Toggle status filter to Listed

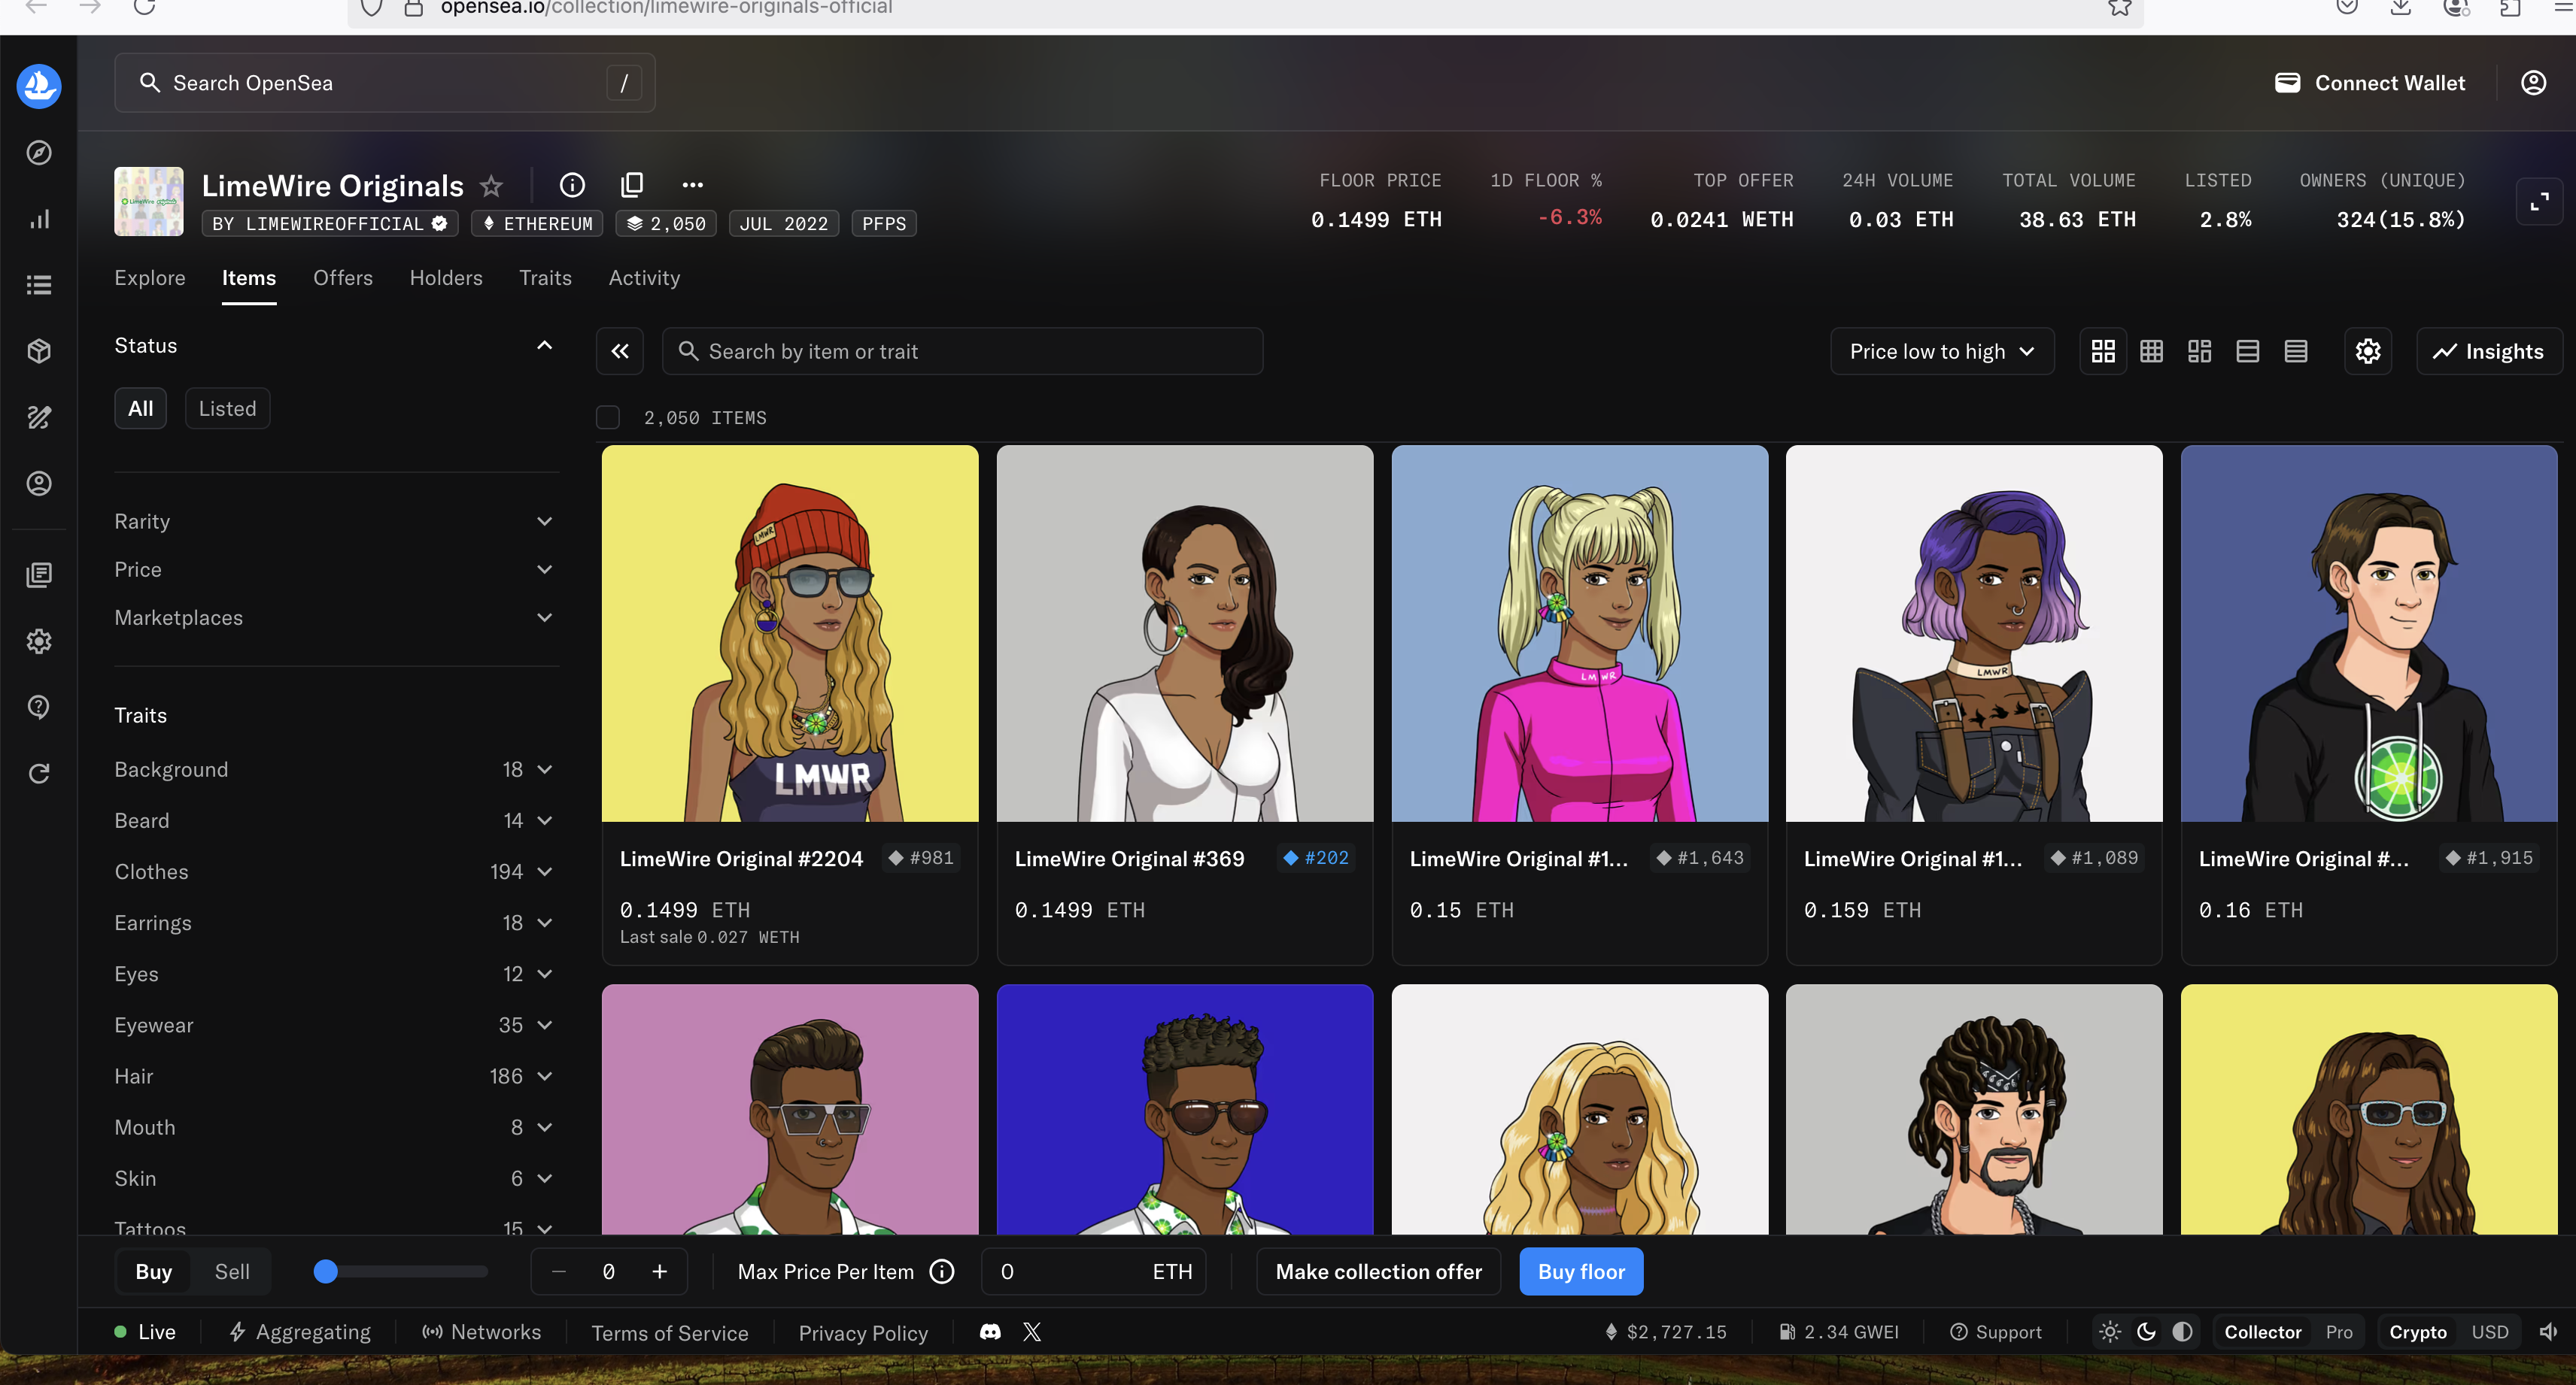(x=227, y=409)
